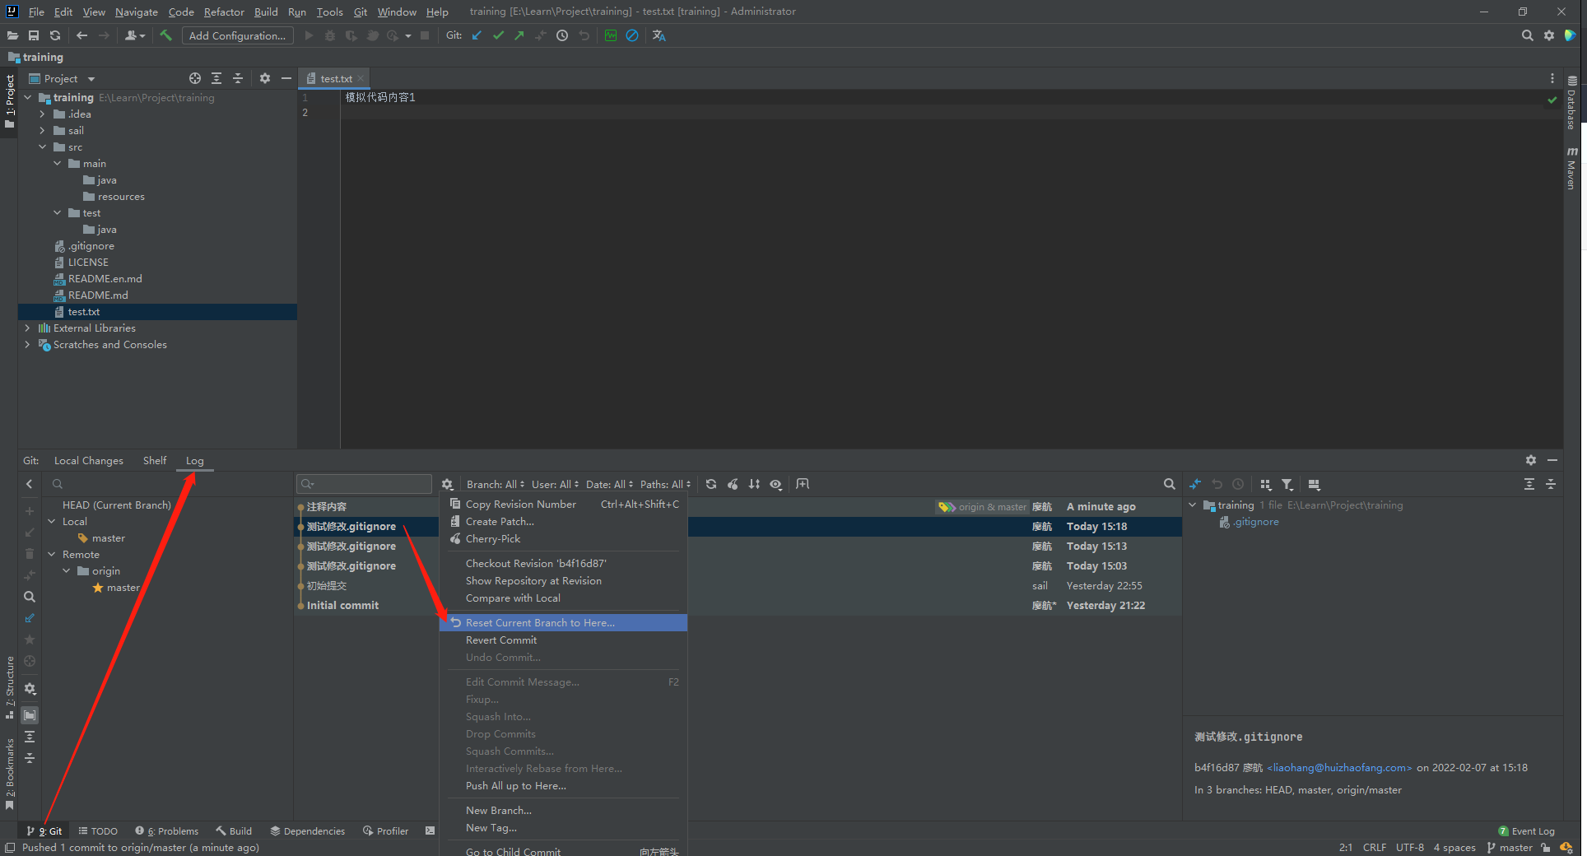Viewport: 1587px width, 856px height.
Task: Refresh the Git log
Action: click(711, 484)
